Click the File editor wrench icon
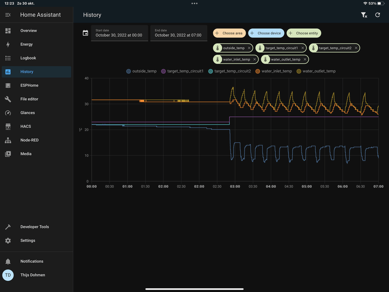 click(x=8, y=99)
